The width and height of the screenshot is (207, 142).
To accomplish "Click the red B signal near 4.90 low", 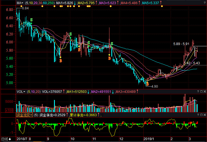I will tap(147, 84).
